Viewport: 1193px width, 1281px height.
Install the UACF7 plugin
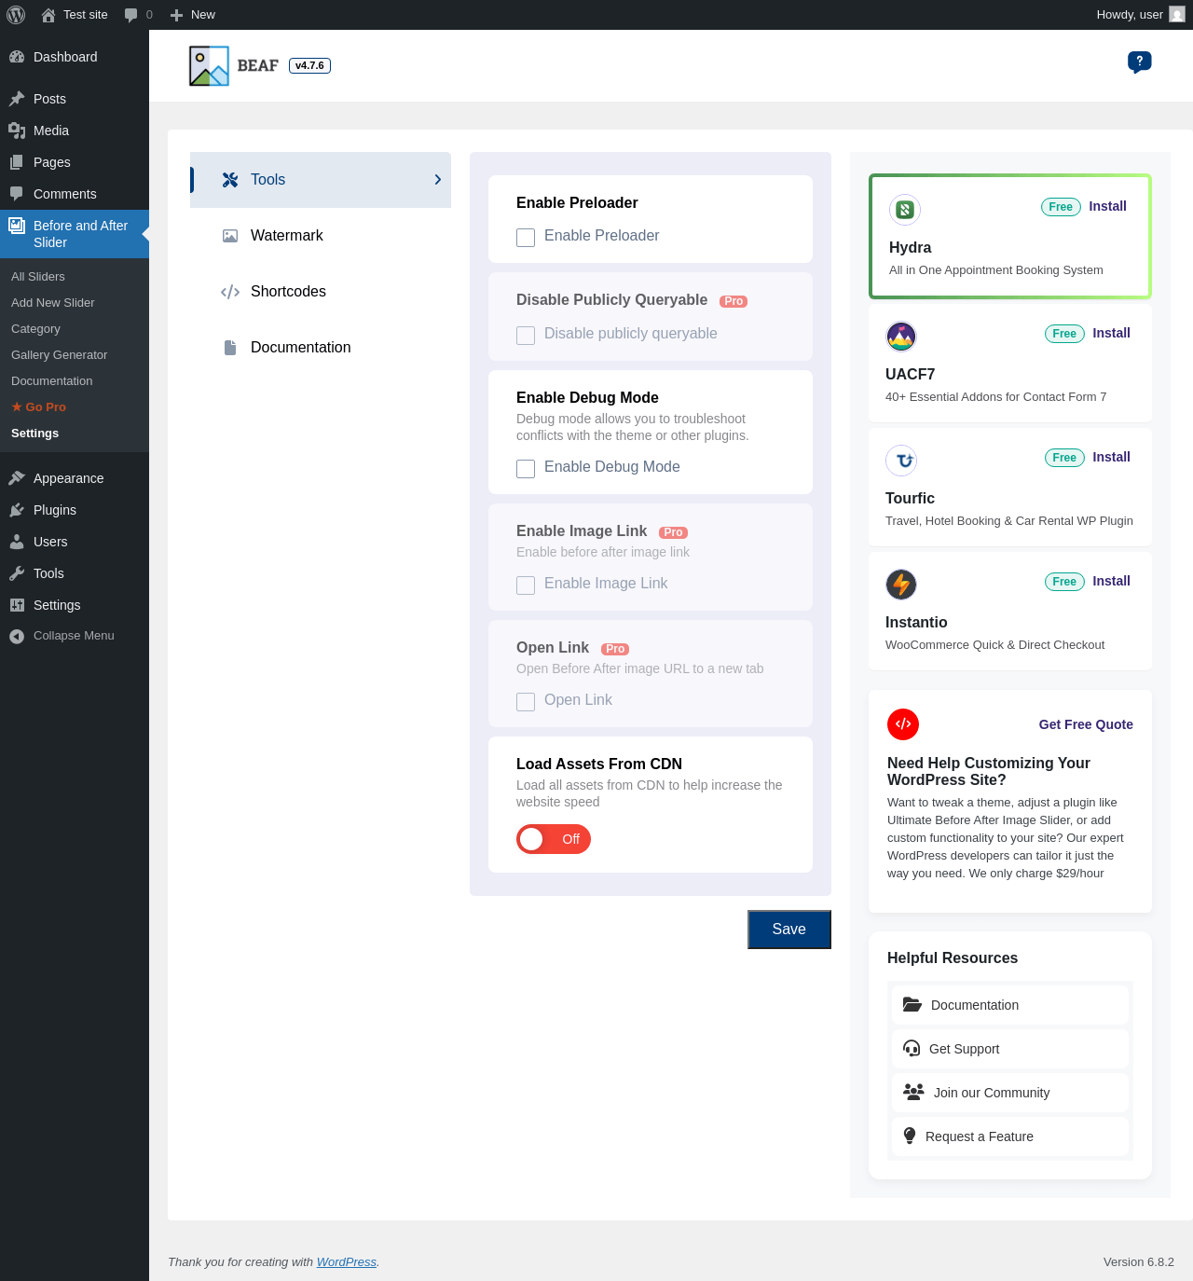pyautogui.click(x=1111, y=333)
